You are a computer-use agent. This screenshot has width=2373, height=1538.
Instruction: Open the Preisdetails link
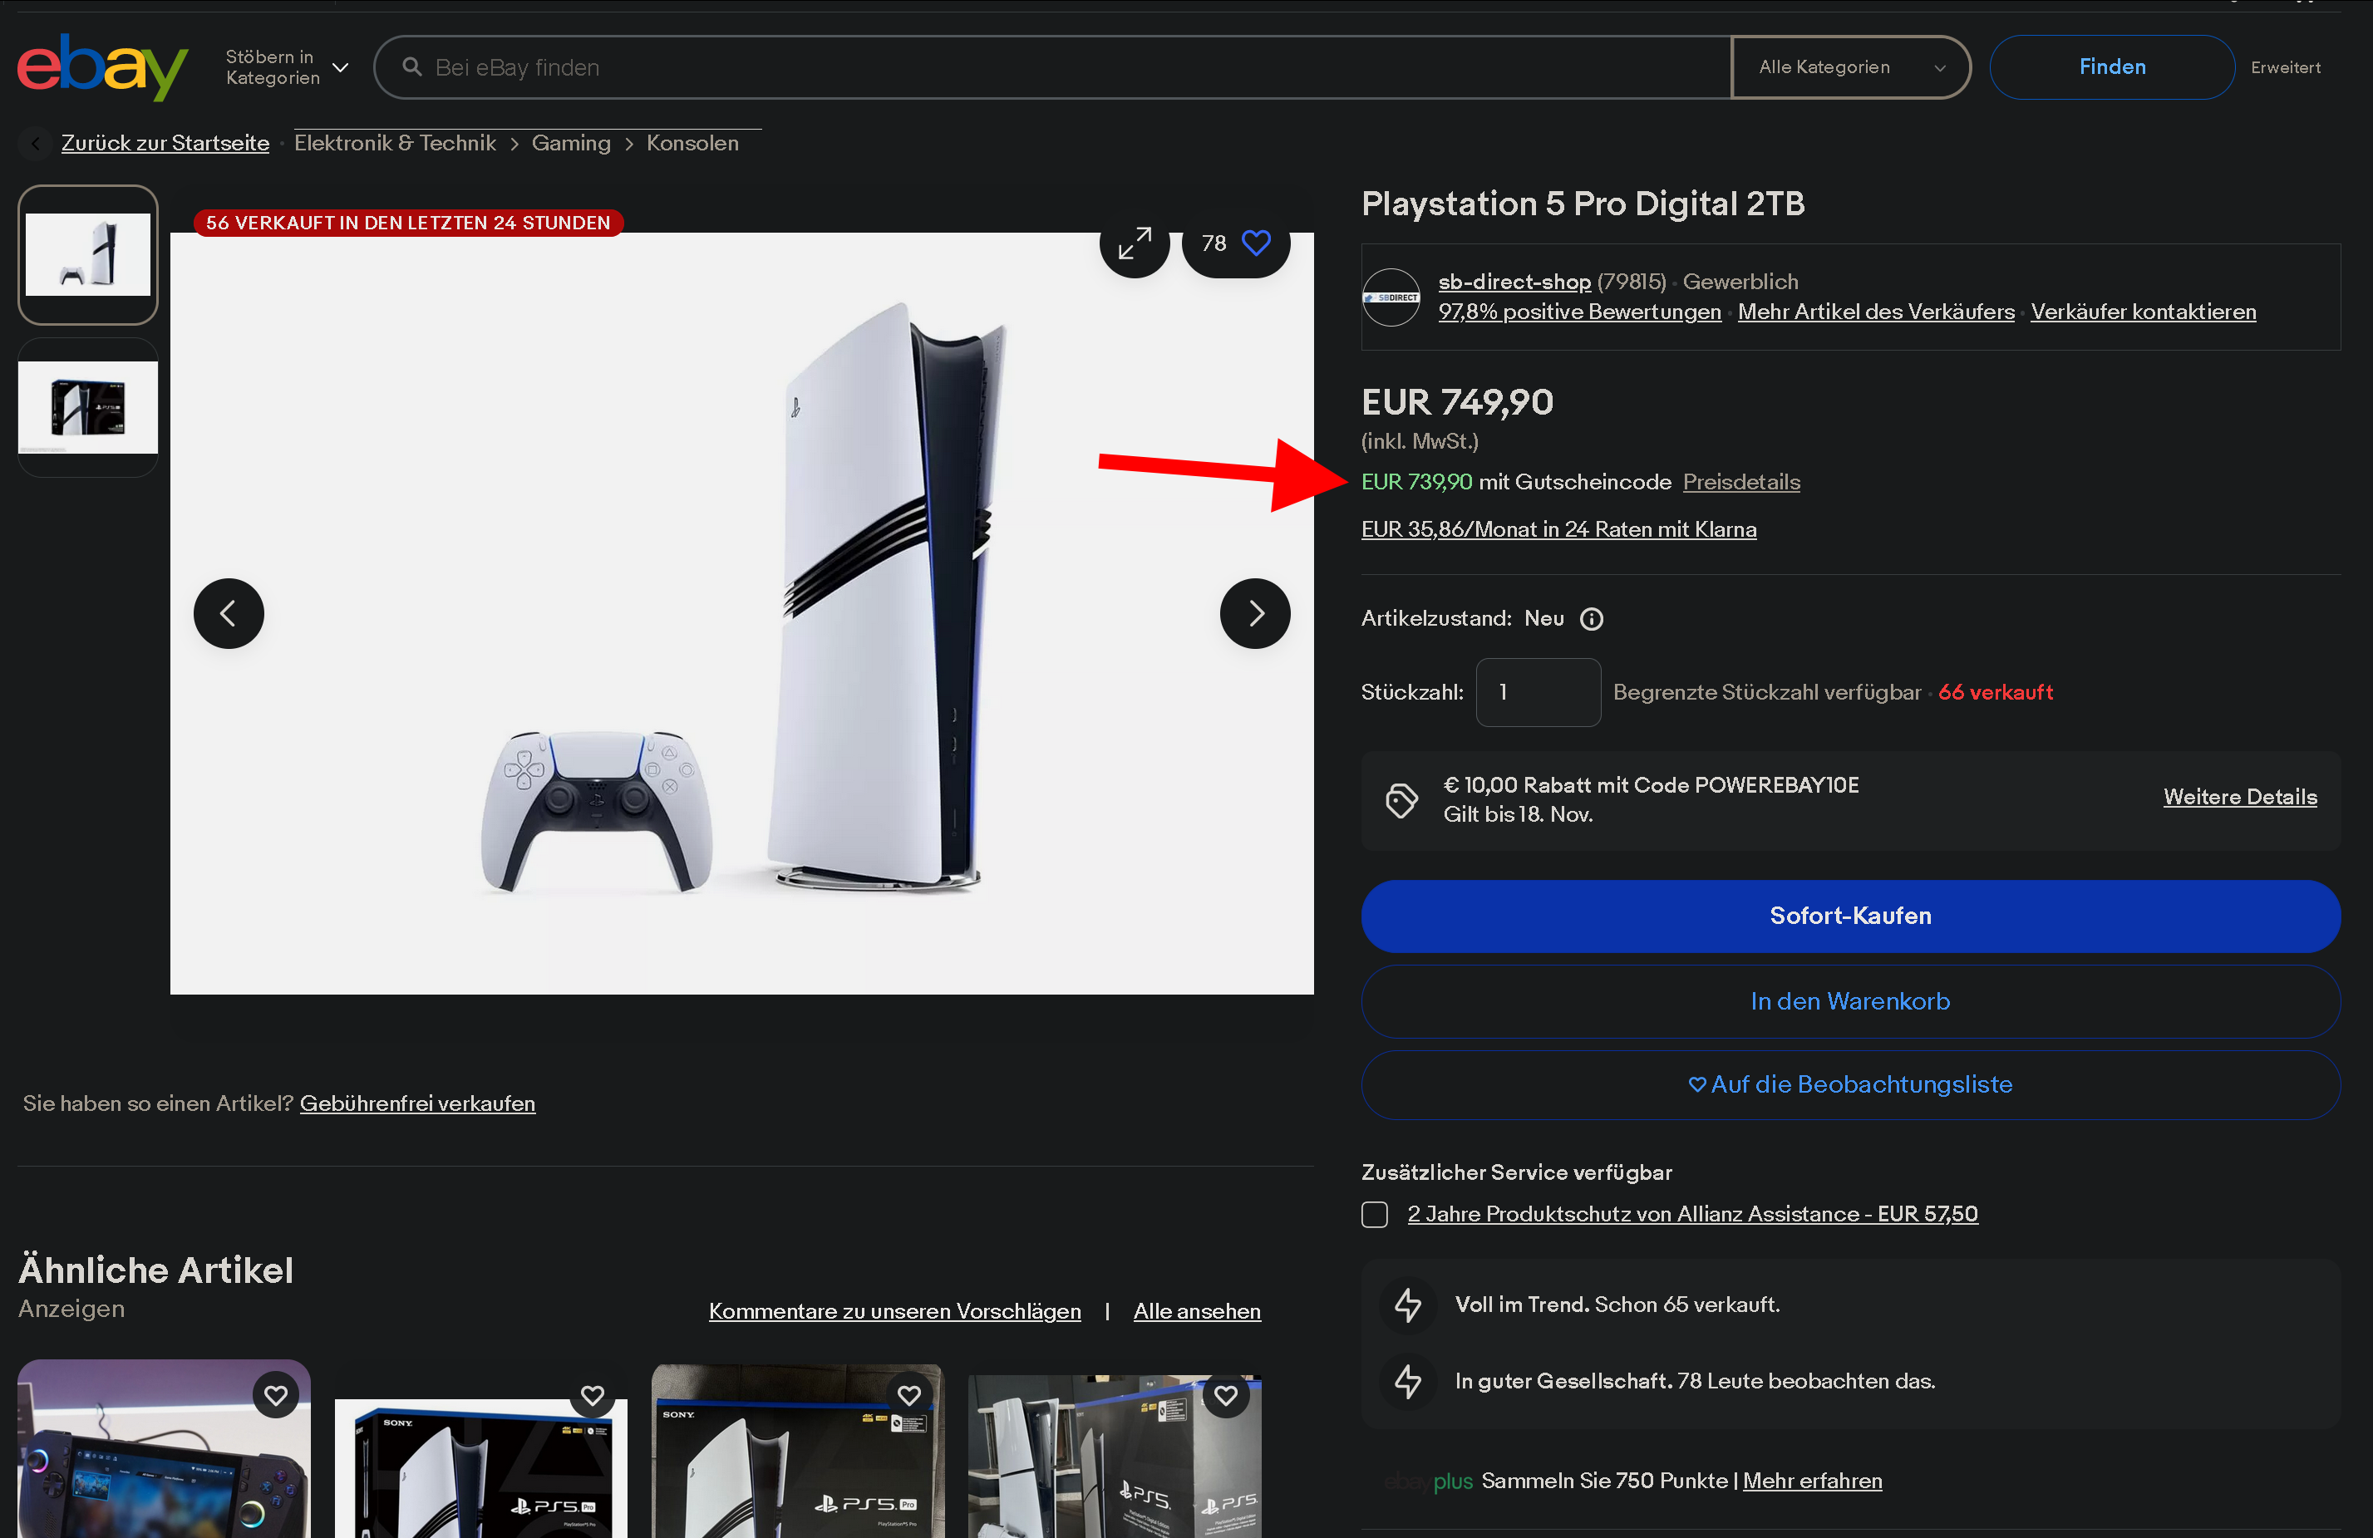pos(1740,483)
